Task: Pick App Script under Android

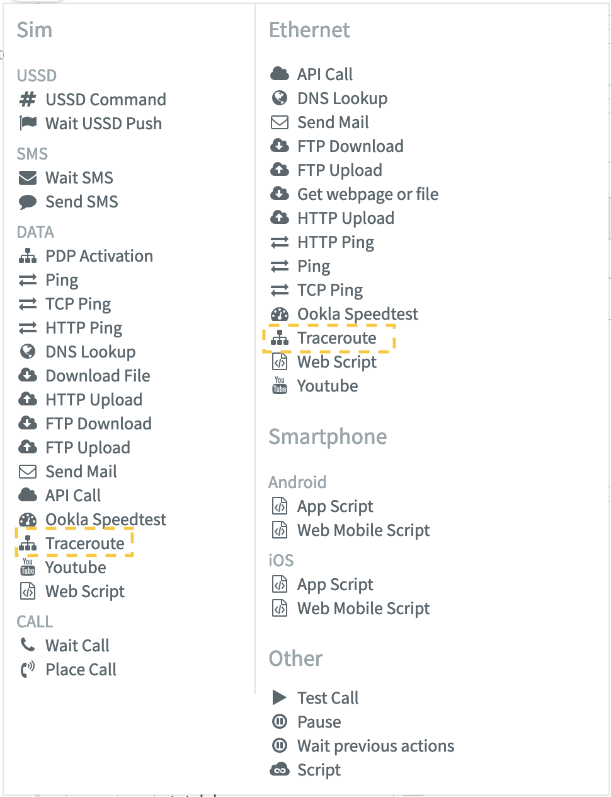Action: [335, 506]
